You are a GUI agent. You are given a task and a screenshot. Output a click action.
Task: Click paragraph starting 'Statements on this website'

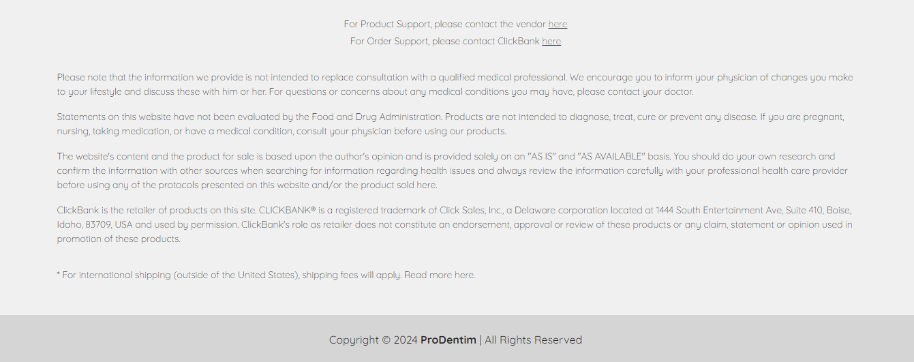tap(451, 124)
